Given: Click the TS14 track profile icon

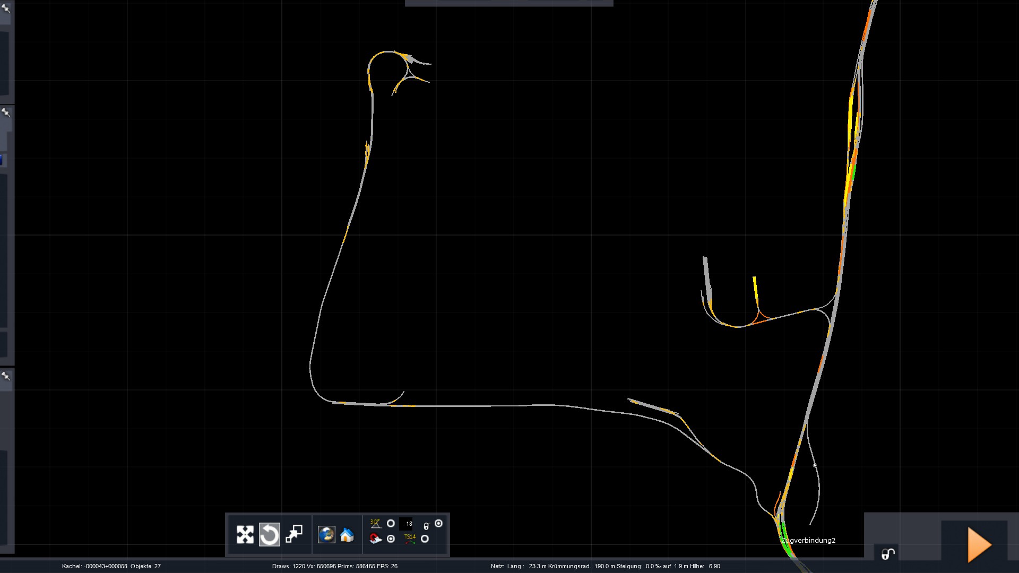Looking at the screenshot, I should pyautogui.click(x=410, y=539).
